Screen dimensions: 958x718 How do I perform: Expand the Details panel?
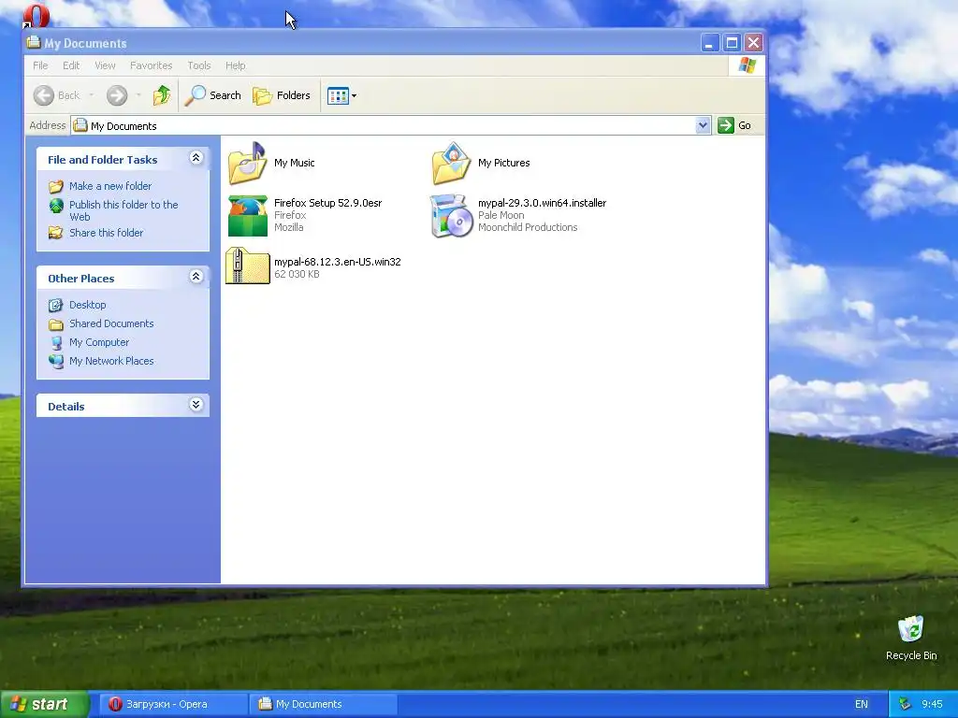196,405
